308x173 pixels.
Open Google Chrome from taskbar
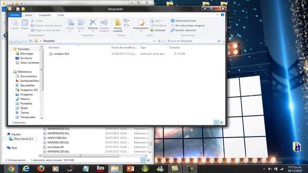click(11, 169)
